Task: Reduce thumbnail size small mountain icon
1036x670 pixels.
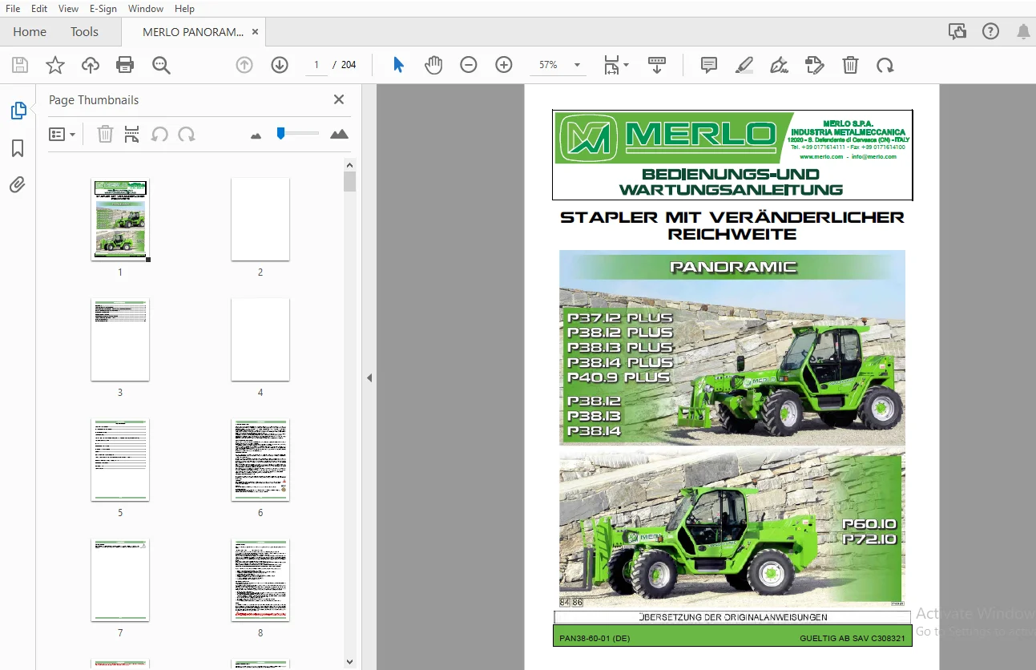Action: (256, 136)
